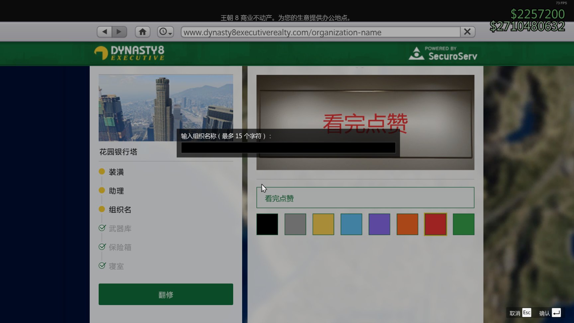Choose the orange color swatch
Screen dimensions: 574x323
(x=407, y=224)
